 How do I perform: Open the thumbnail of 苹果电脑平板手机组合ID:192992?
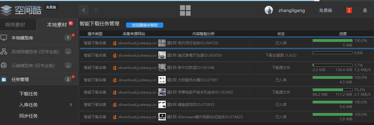tap(162, 92)
